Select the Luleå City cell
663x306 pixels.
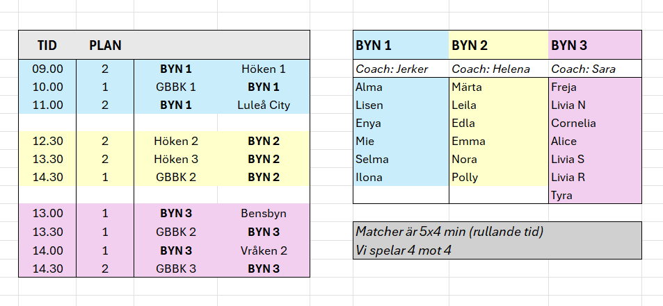click(263, 105)
